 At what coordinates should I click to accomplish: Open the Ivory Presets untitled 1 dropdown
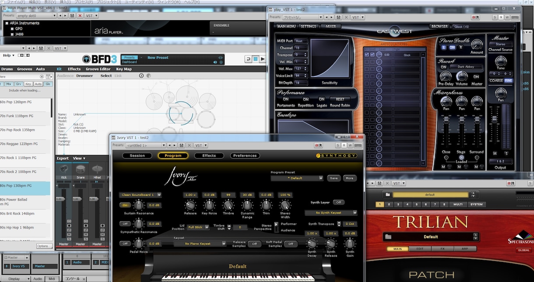tap(146, 145)
